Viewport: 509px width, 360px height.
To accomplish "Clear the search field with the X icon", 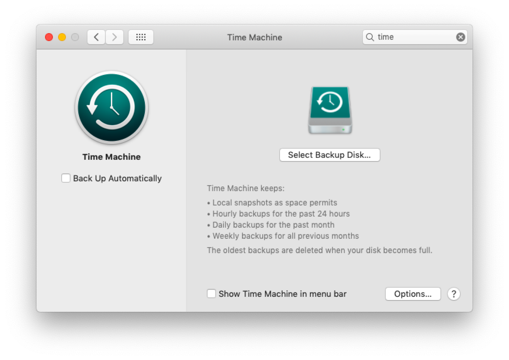I will coord(460,37).
